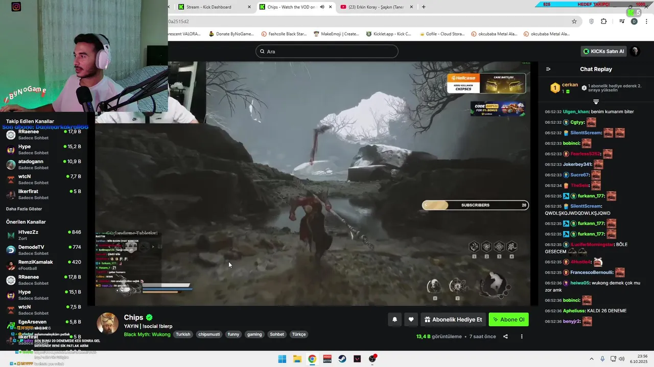This screenshot has width=654, height=367.
Task: Open the Chrome three-dot menu
Action: pos(647,21)
